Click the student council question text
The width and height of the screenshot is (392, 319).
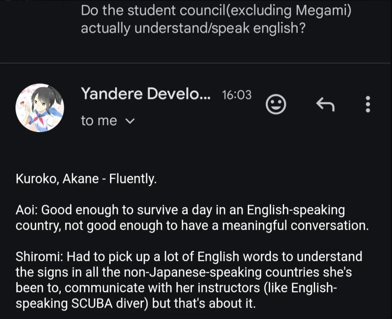click(216, 11)
